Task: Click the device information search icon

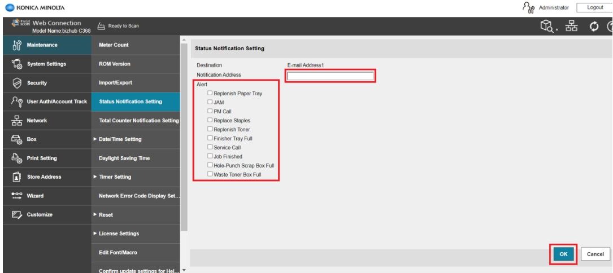Action: tap(547, 26)
